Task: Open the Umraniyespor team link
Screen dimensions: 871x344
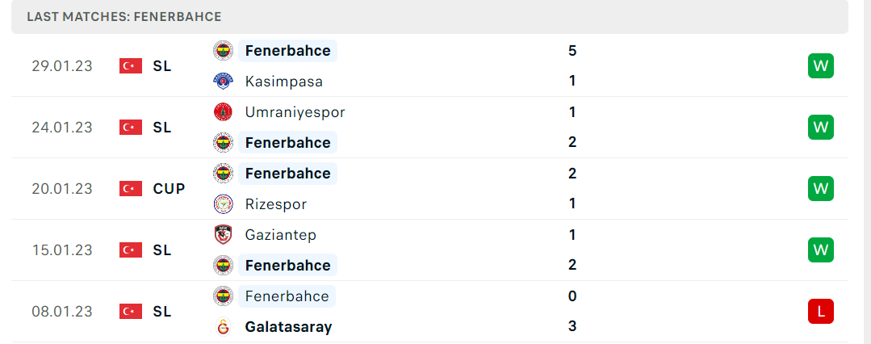Action: click(x=295, y=112)
